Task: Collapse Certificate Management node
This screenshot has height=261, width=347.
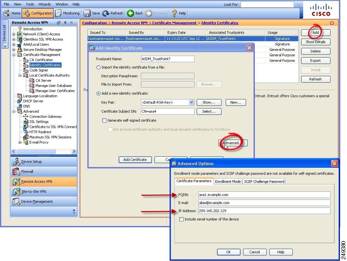Action: tap(14, 55)
